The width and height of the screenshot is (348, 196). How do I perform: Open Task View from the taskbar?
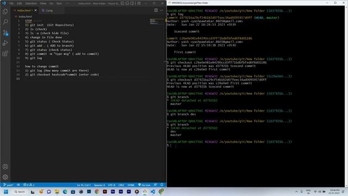33,192
